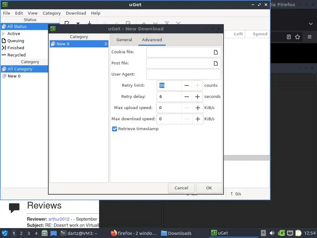Click the Max upload speed value field
Viewport: 317px width, 238px height.
coord(169,108)
